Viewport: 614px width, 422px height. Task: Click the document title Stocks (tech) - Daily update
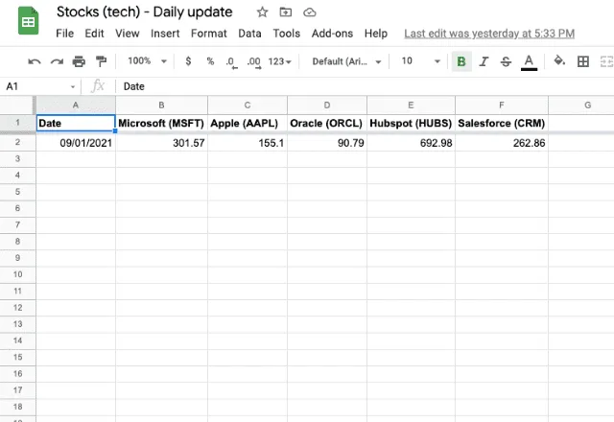(x=145, y=12)
